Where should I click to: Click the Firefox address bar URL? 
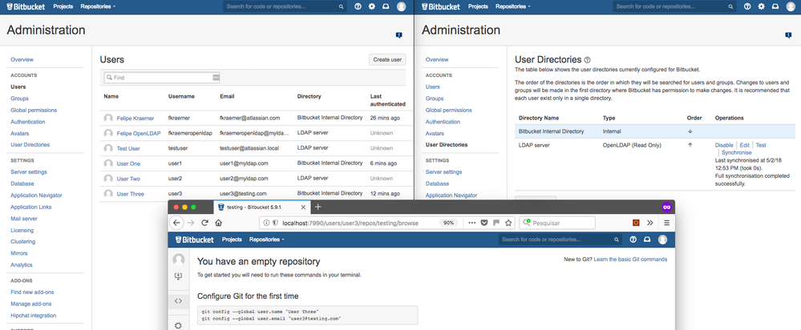click(x=350, y=223)
